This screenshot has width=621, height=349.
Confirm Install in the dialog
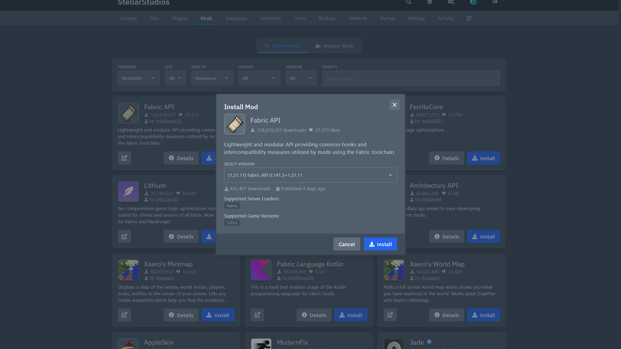point(380,244)
